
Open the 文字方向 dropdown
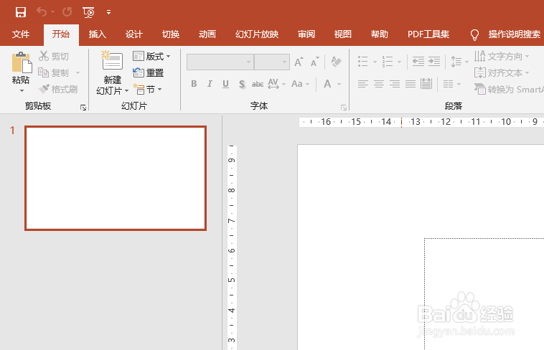coord(502,56)
